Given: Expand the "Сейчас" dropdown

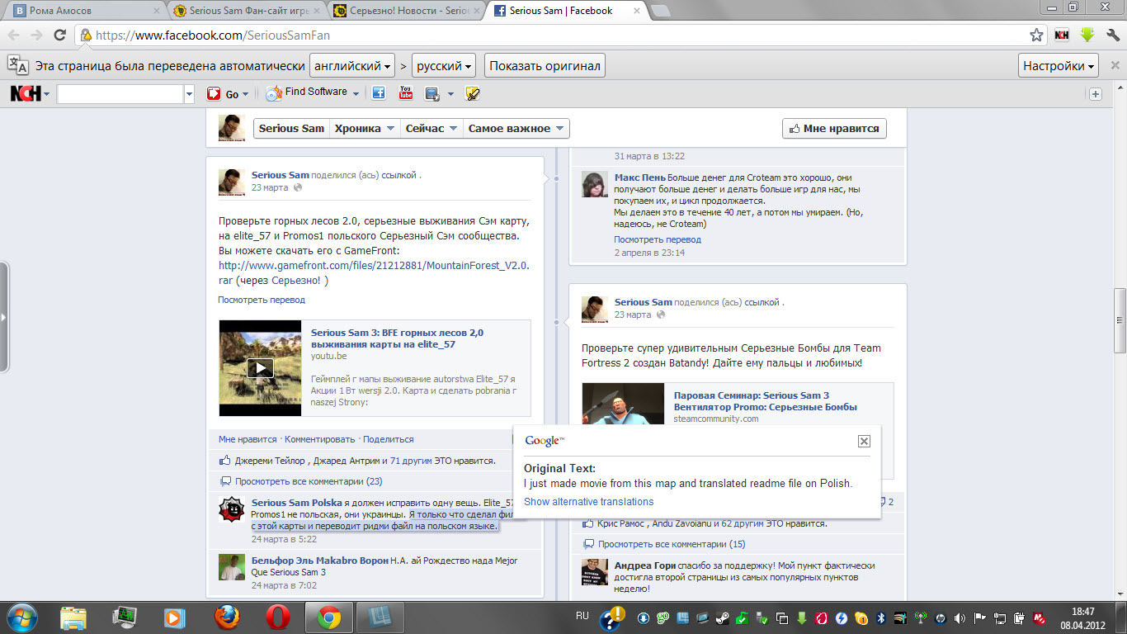Looking at the screenshot, I should (431, 129).
